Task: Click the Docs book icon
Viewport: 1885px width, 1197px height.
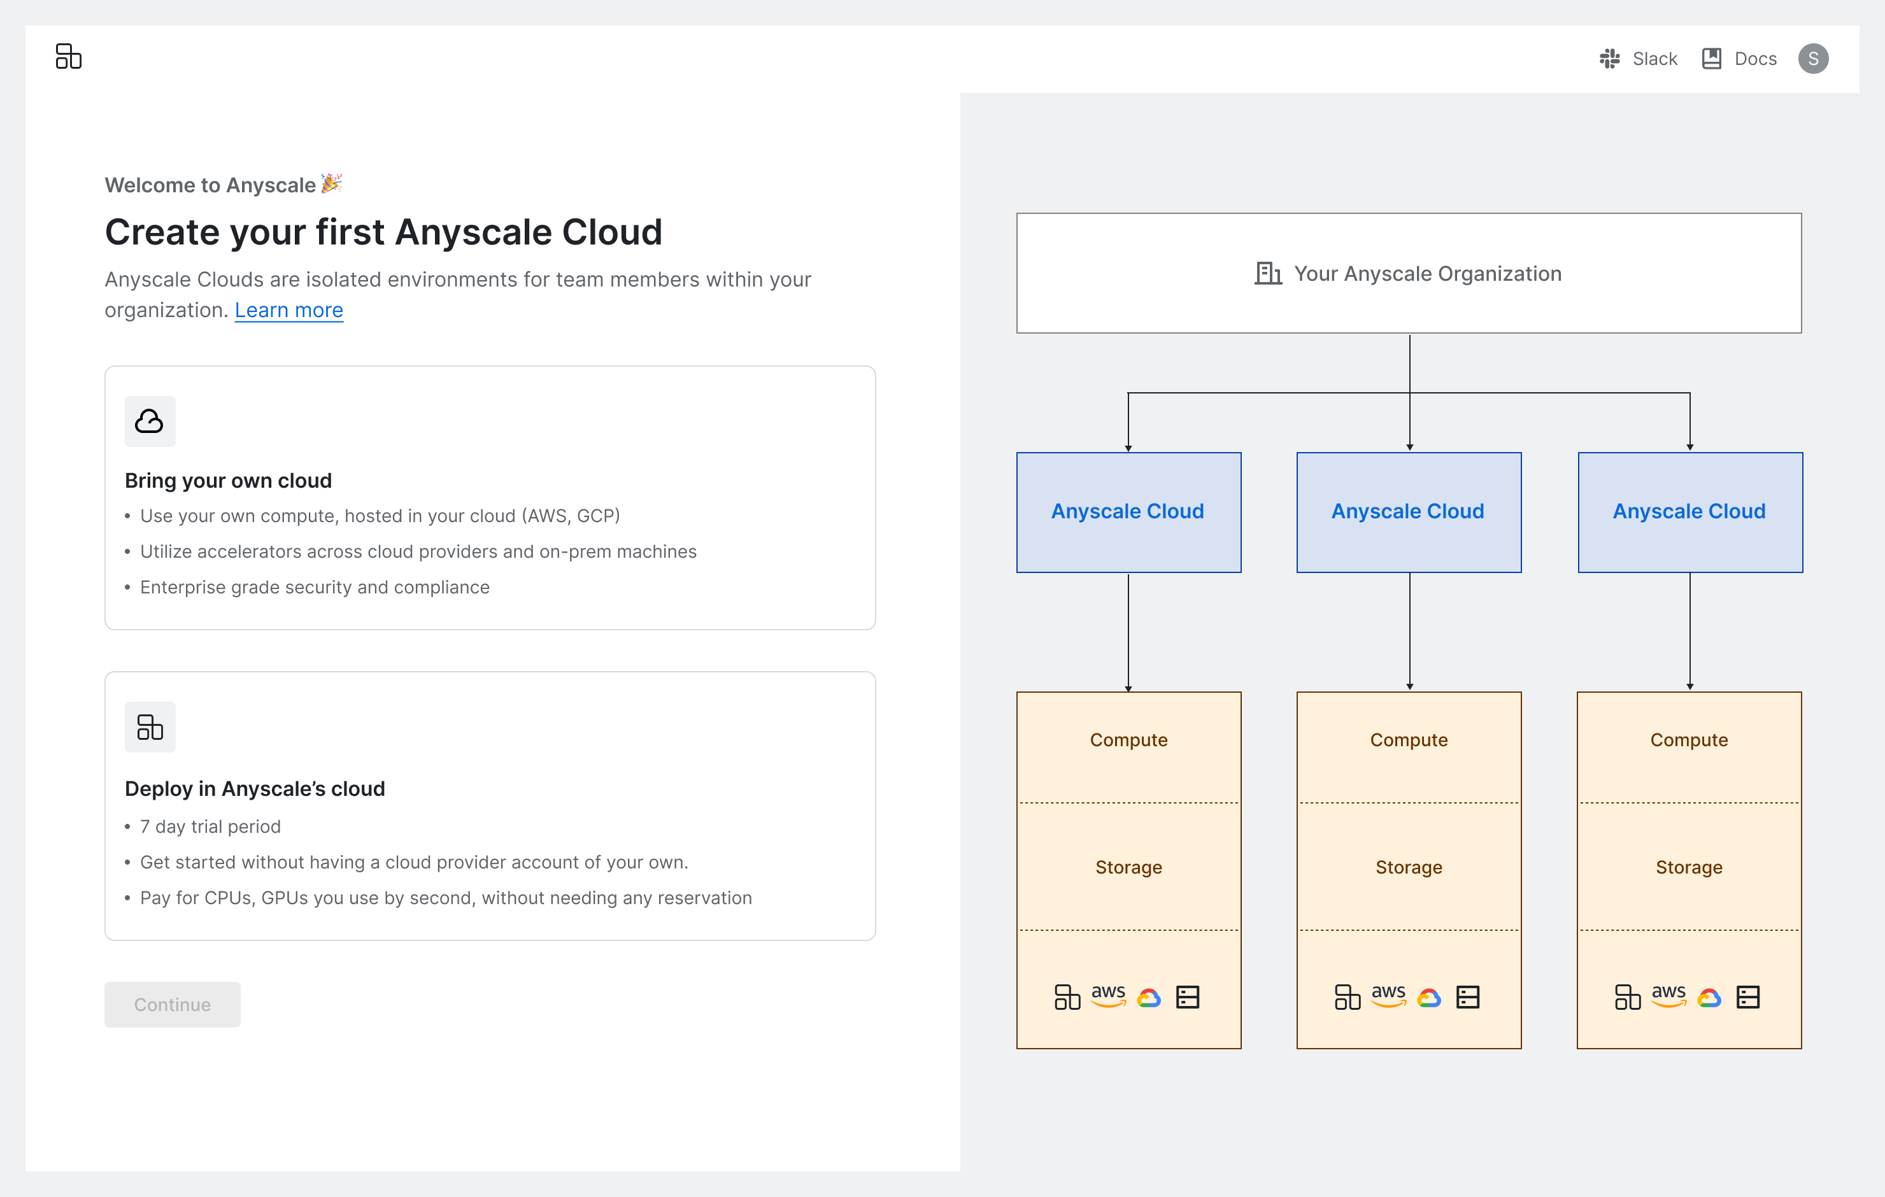Action: [1711, 59]
